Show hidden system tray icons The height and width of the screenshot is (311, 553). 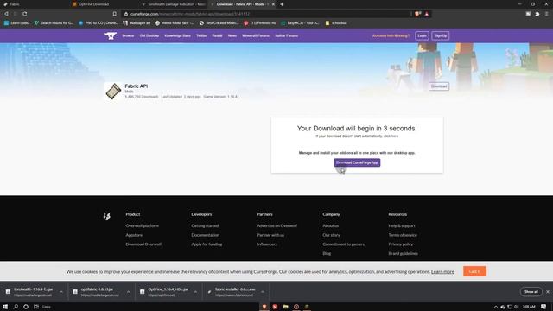coord(495,307)
